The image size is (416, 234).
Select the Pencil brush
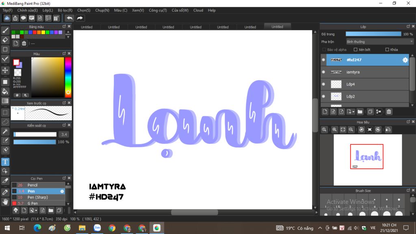38,185
